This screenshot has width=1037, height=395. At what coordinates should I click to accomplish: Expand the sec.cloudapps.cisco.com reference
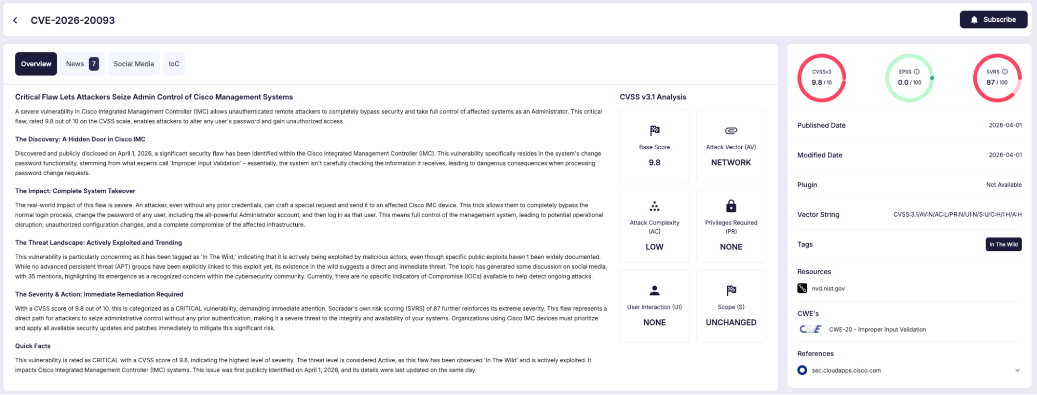pyautogui.click(x=1017, y=370)
